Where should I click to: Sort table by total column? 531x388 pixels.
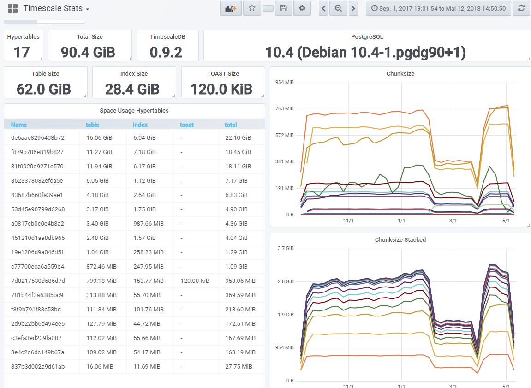pyautogui.click(x=231, y=125)
